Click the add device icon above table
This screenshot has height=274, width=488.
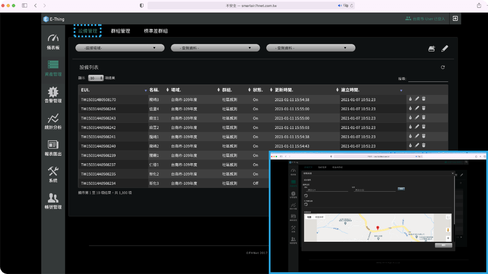[x=431, y=49]
